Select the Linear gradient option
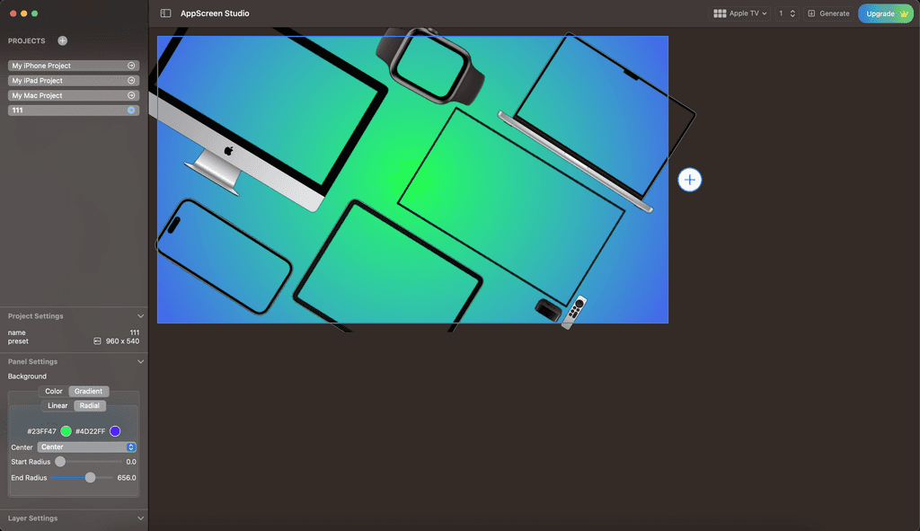This screenshot has height=531, width=920. [x=57, y=405]
